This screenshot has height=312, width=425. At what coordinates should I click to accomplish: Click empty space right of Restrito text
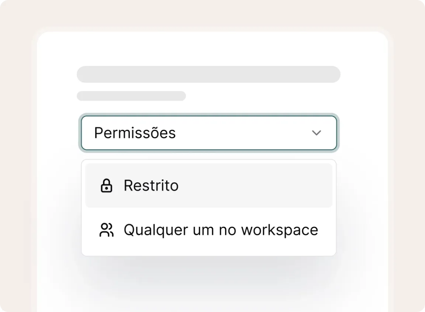(255, 186)
